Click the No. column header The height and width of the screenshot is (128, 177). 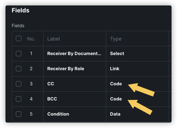(31, 39)
